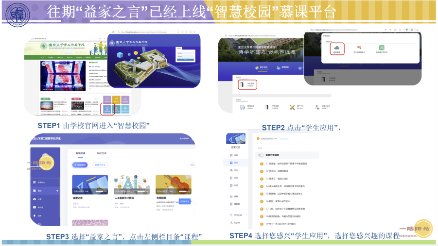
Task: Expand the 课程 sidebar item arrow
Action: pos(57,191)
